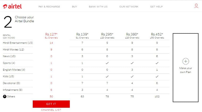Click the English Movies (4) row label

(14, 70)
